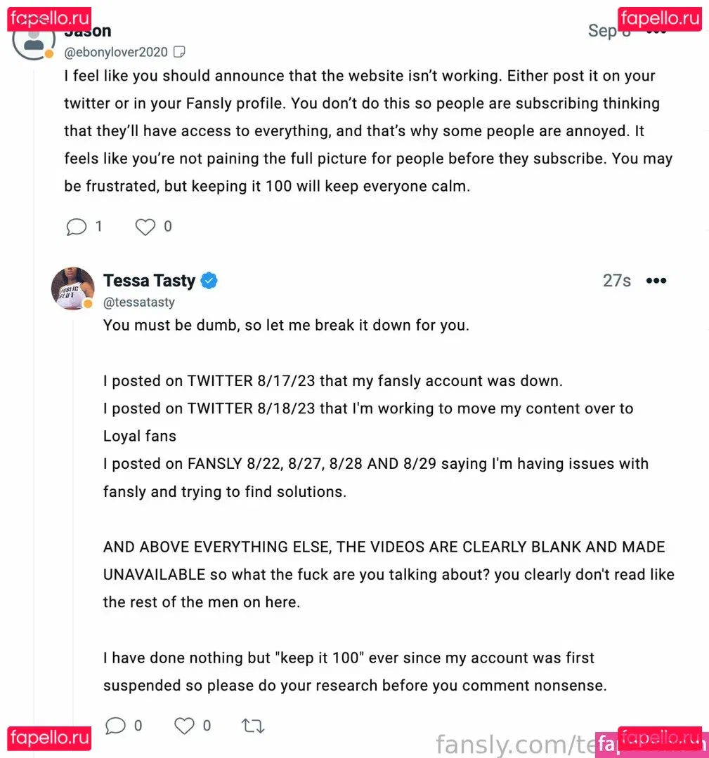Open the three-dot menu on Jason's comment
Screen dimensions: 709x758
click(657, 31)
